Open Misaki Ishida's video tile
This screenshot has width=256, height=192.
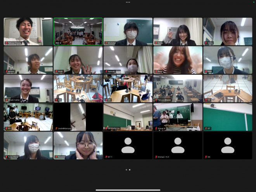[x=28, y=88]
